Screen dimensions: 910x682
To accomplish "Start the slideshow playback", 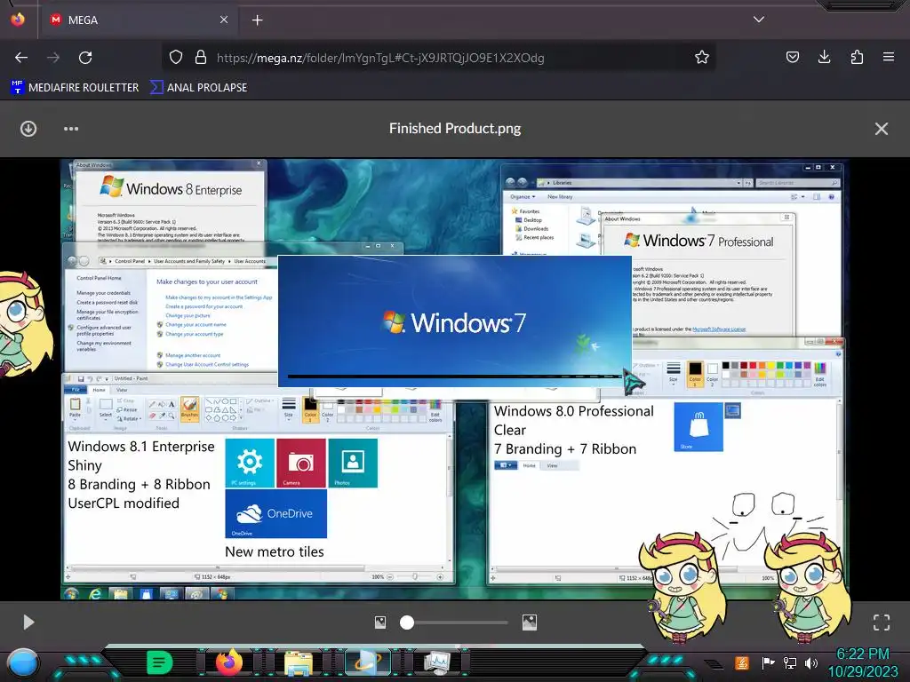I will point(28,623).
